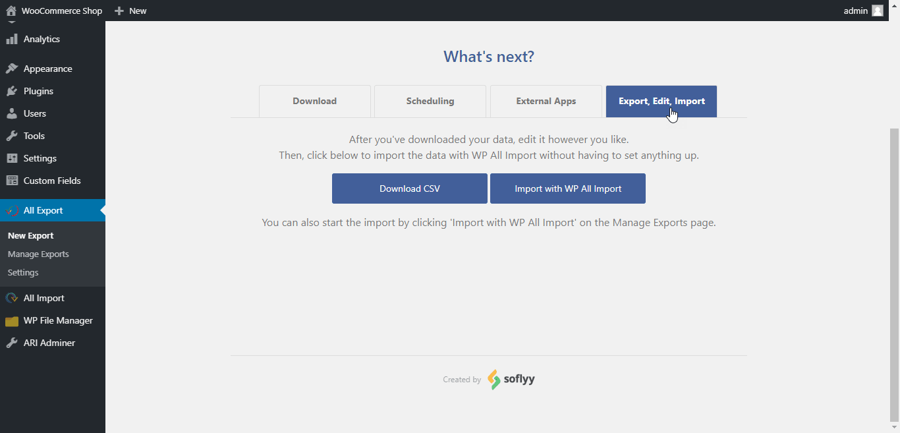The image size is (900, 433).
Task: Open WP File Manager
Action: click(x=53, y=320)
